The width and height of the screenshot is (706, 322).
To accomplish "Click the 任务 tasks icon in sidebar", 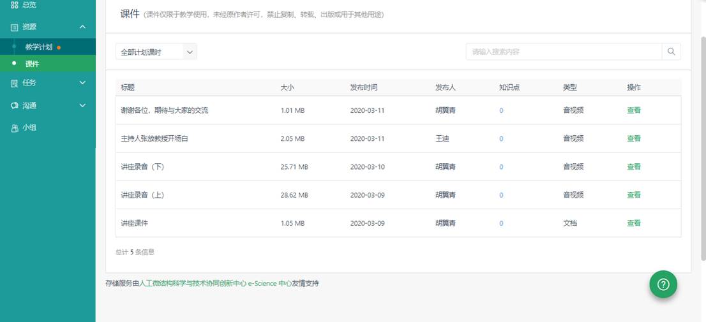I will pyautogui.click(x=14, y=83).
